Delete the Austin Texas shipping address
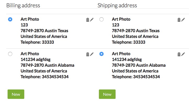 (x=179, y=20)
